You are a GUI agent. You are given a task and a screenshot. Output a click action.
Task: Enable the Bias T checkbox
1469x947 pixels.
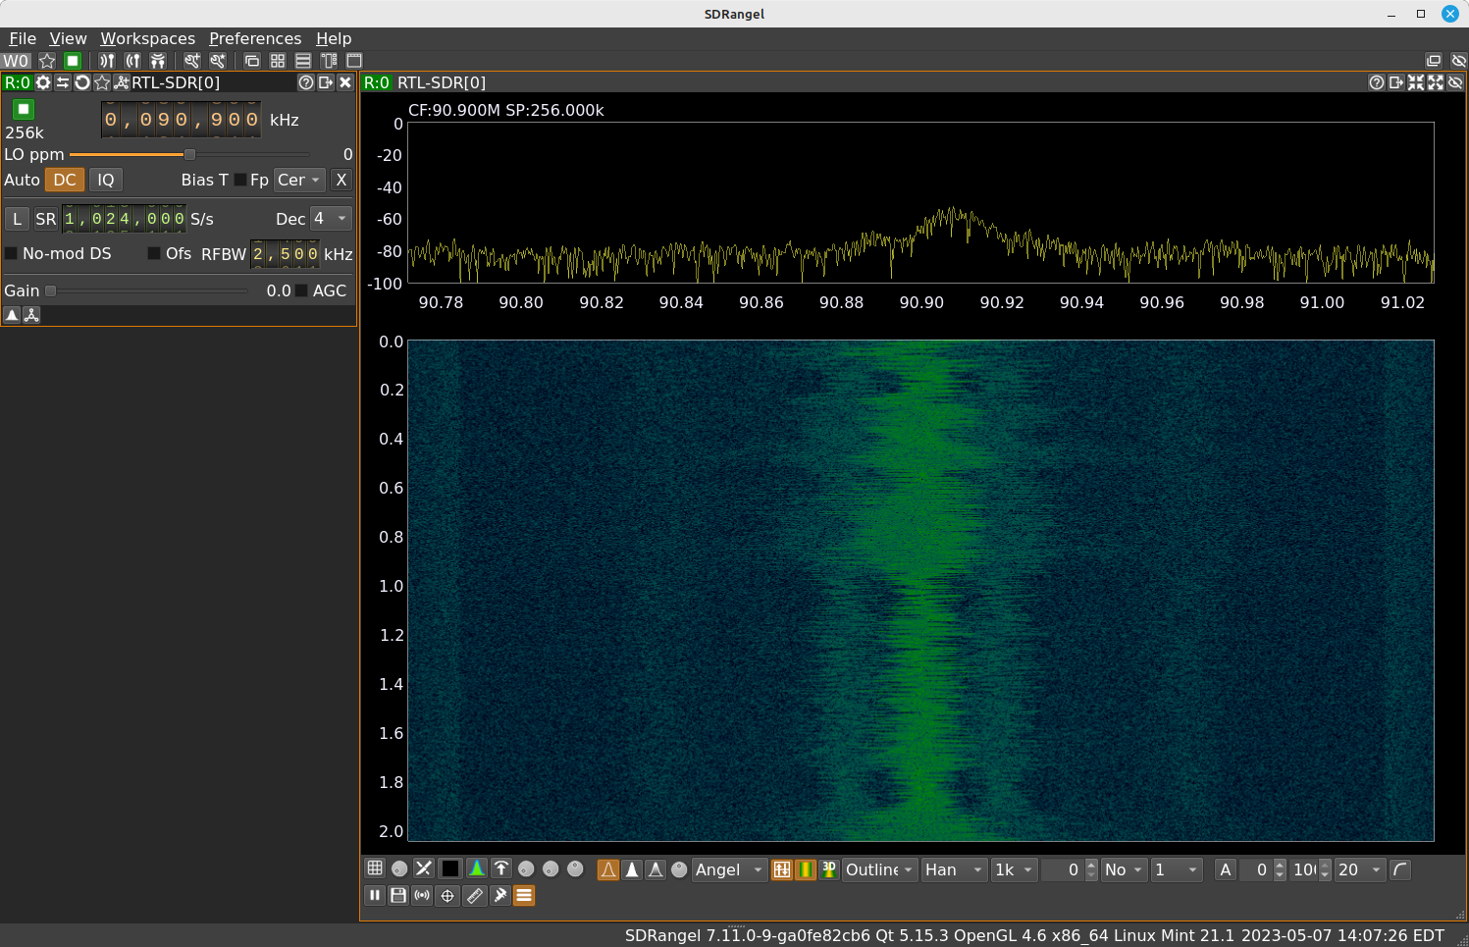click(239, 180)
